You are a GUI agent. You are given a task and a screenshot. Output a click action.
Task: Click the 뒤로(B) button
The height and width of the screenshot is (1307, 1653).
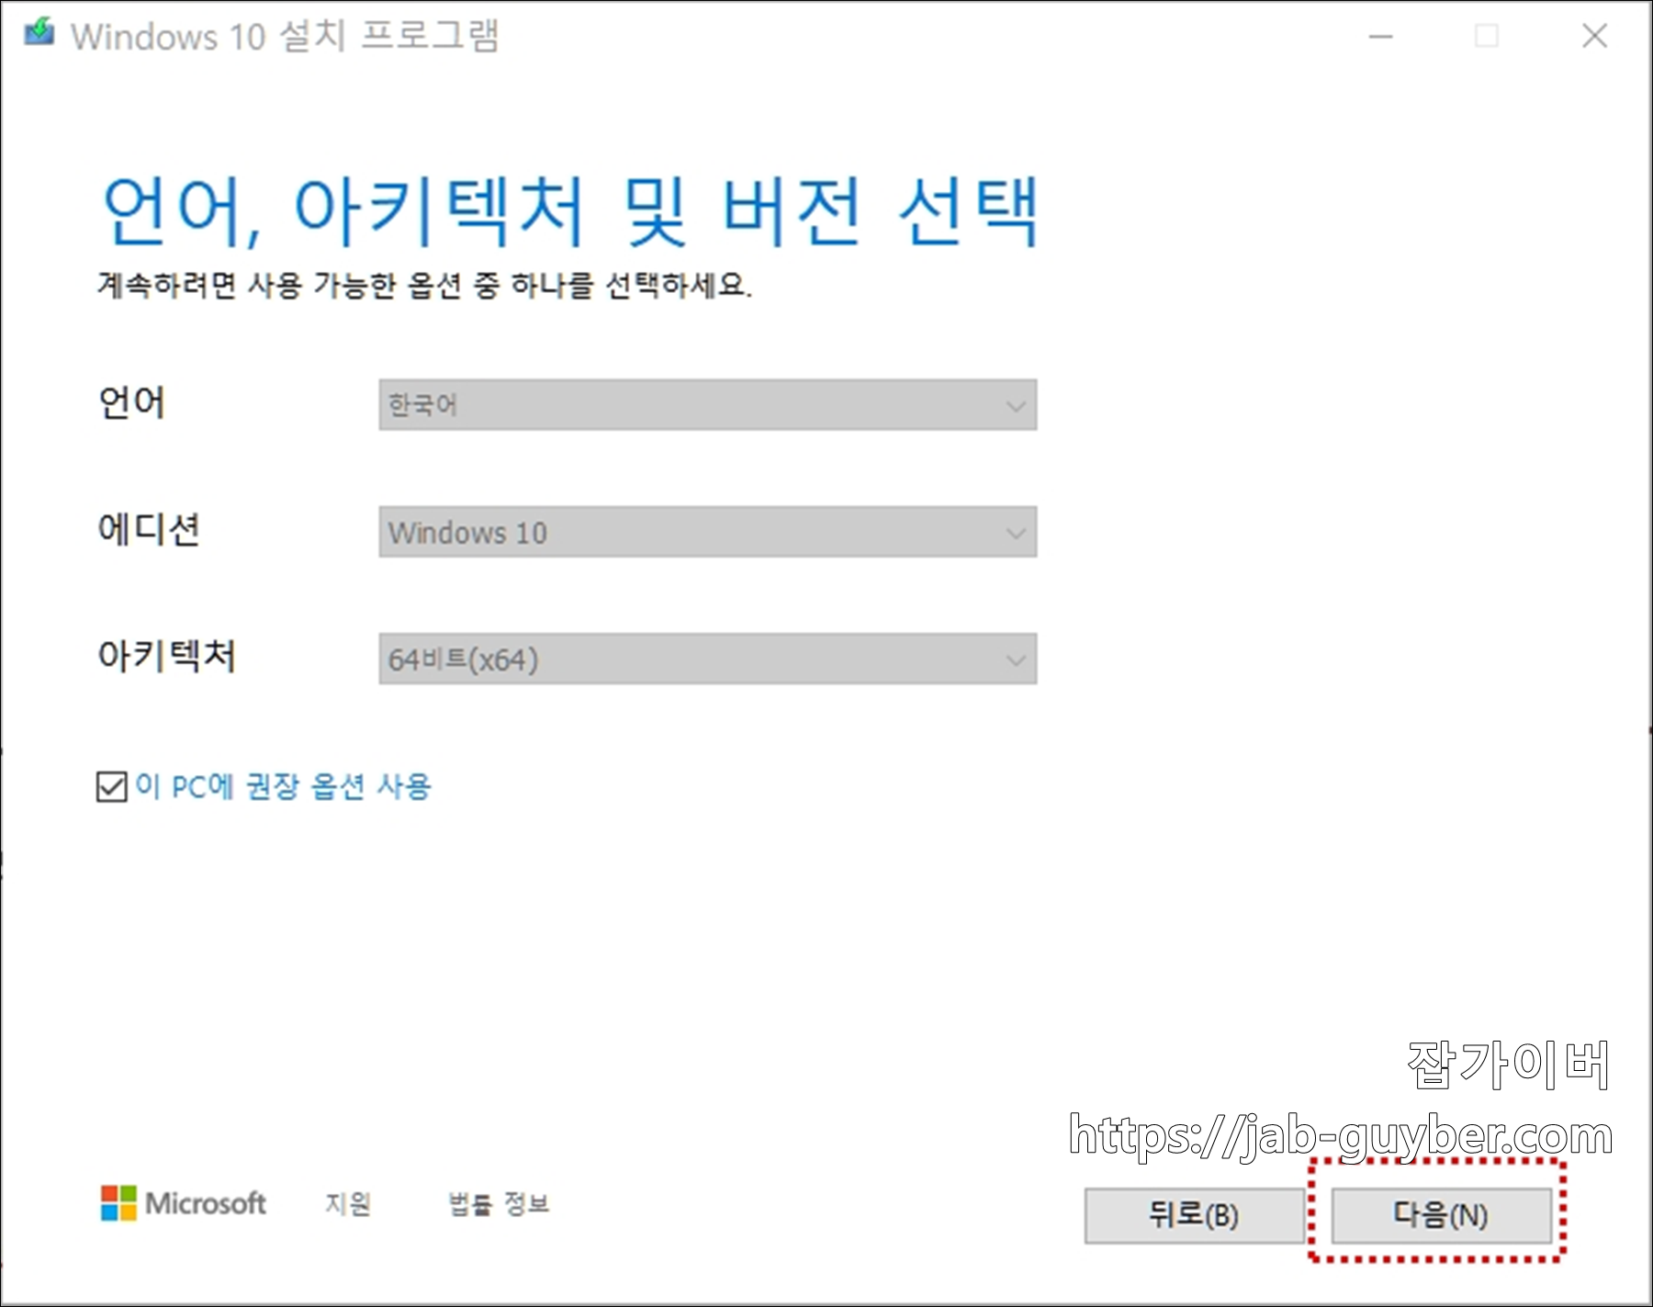point(1194,1215)
